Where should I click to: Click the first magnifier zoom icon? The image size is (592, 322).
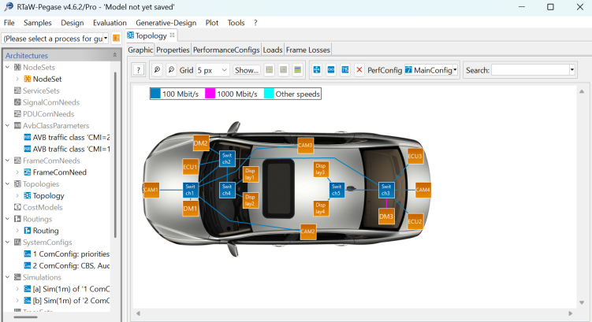coord(156,70)
